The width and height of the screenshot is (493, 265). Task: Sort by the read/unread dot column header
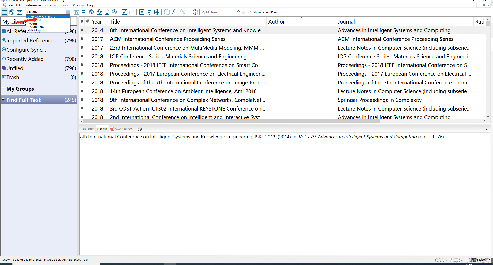(x=82, y=21)
